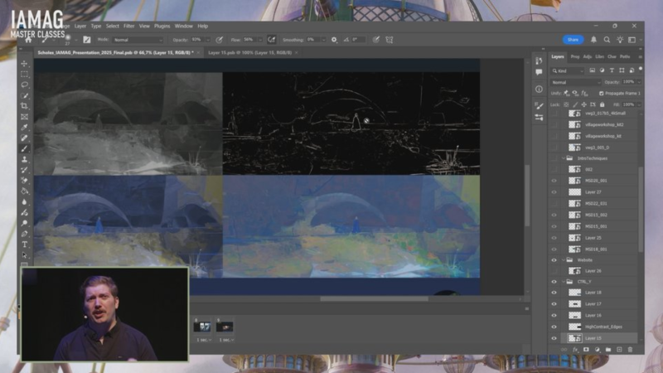The width and height of the screenshot is (663, 373).
Task: Pick the Eyedropper tool
Action: (x=24, y=127)
